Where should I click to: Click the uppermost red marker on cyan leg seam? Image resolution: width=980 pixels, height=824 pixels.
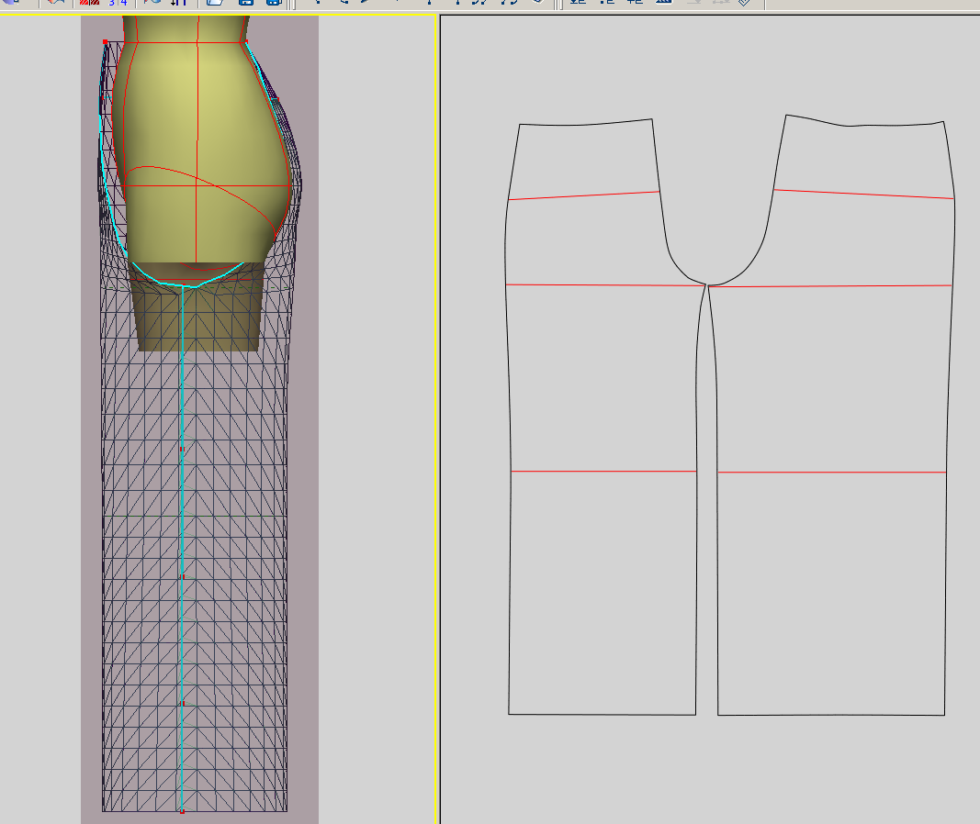click(x=182, y=449)
